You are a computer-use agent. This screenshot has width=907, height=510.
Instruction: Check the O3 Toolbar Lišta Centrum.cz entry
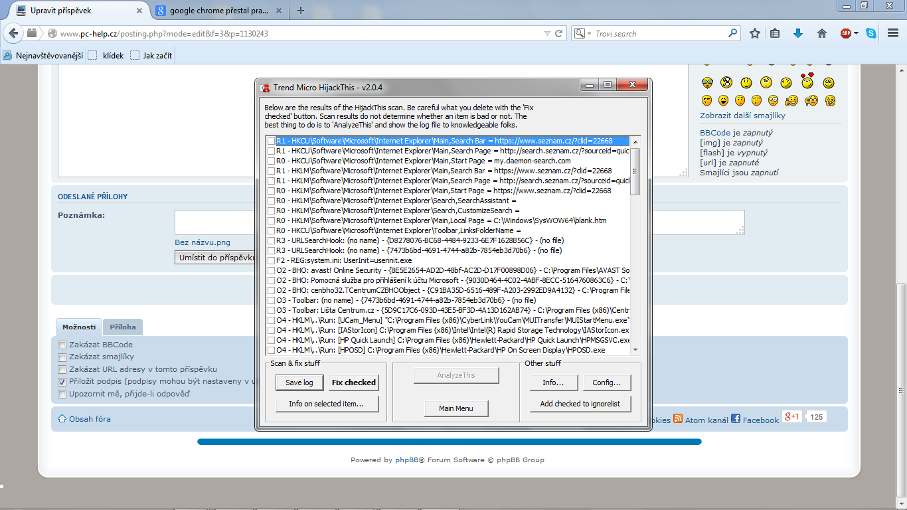coord(271,310)
